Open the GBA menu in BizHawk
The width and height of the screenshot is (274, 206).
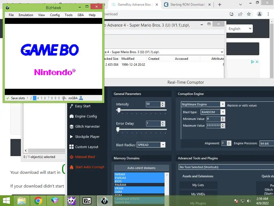pos(81,15)
